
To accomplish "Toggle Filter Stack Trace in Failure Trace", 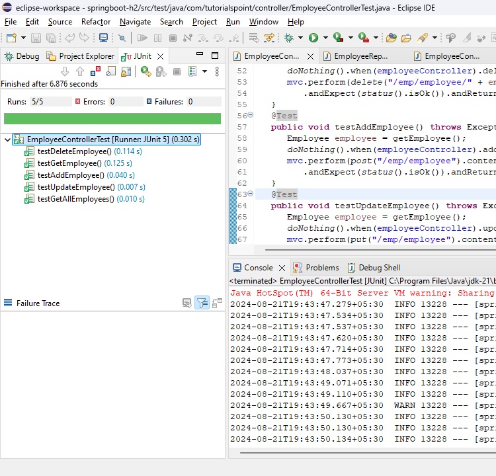I will [x=202, y=303].
